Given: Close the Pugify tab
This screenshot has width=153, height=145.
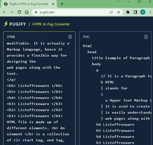Looking at the screenshot, I should pos(53,4).
